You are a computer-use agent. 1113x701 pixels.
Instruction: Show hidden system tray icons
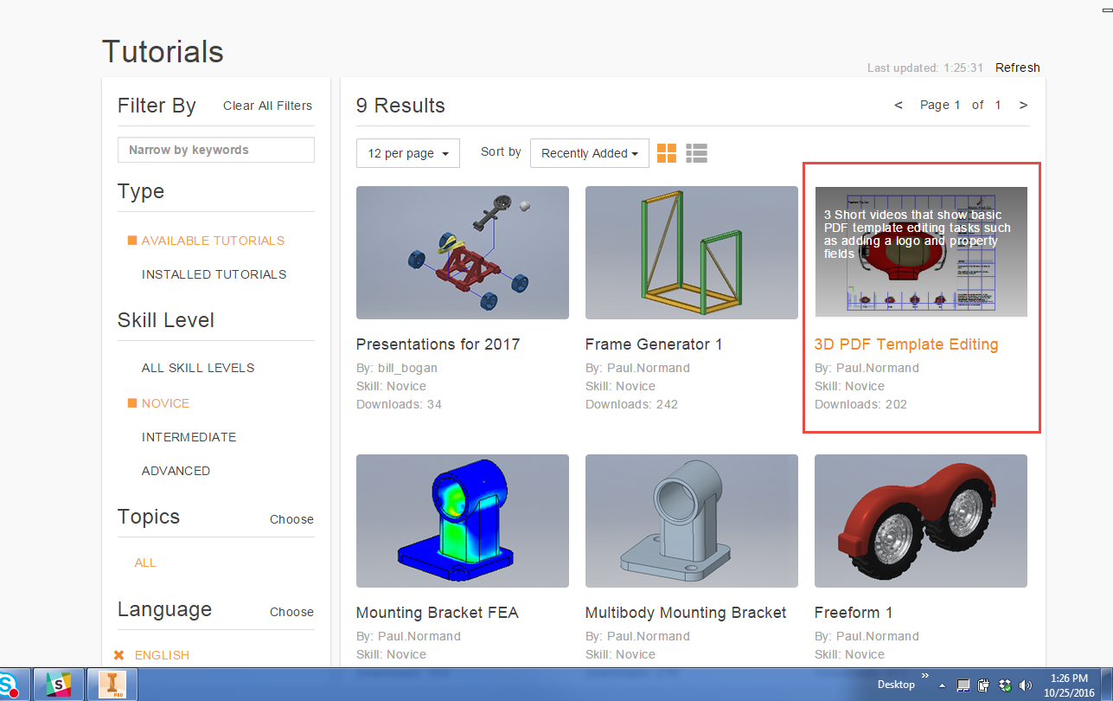(942, 685)
